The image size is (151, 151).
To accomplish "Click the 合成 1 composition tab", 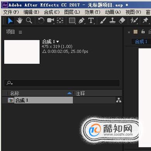I will (x=141, y=42).
